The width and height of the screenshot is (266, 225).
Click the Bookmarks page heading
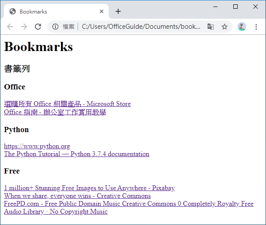[x=38, y=47]
